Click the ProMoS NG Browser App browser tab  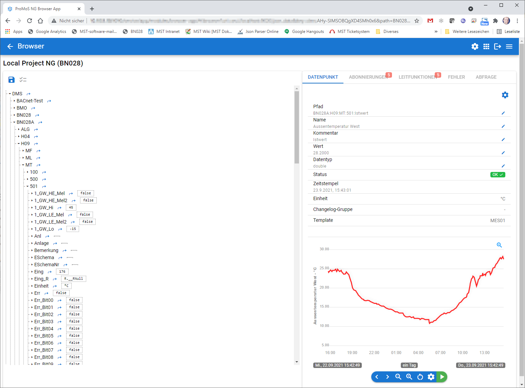43,9
